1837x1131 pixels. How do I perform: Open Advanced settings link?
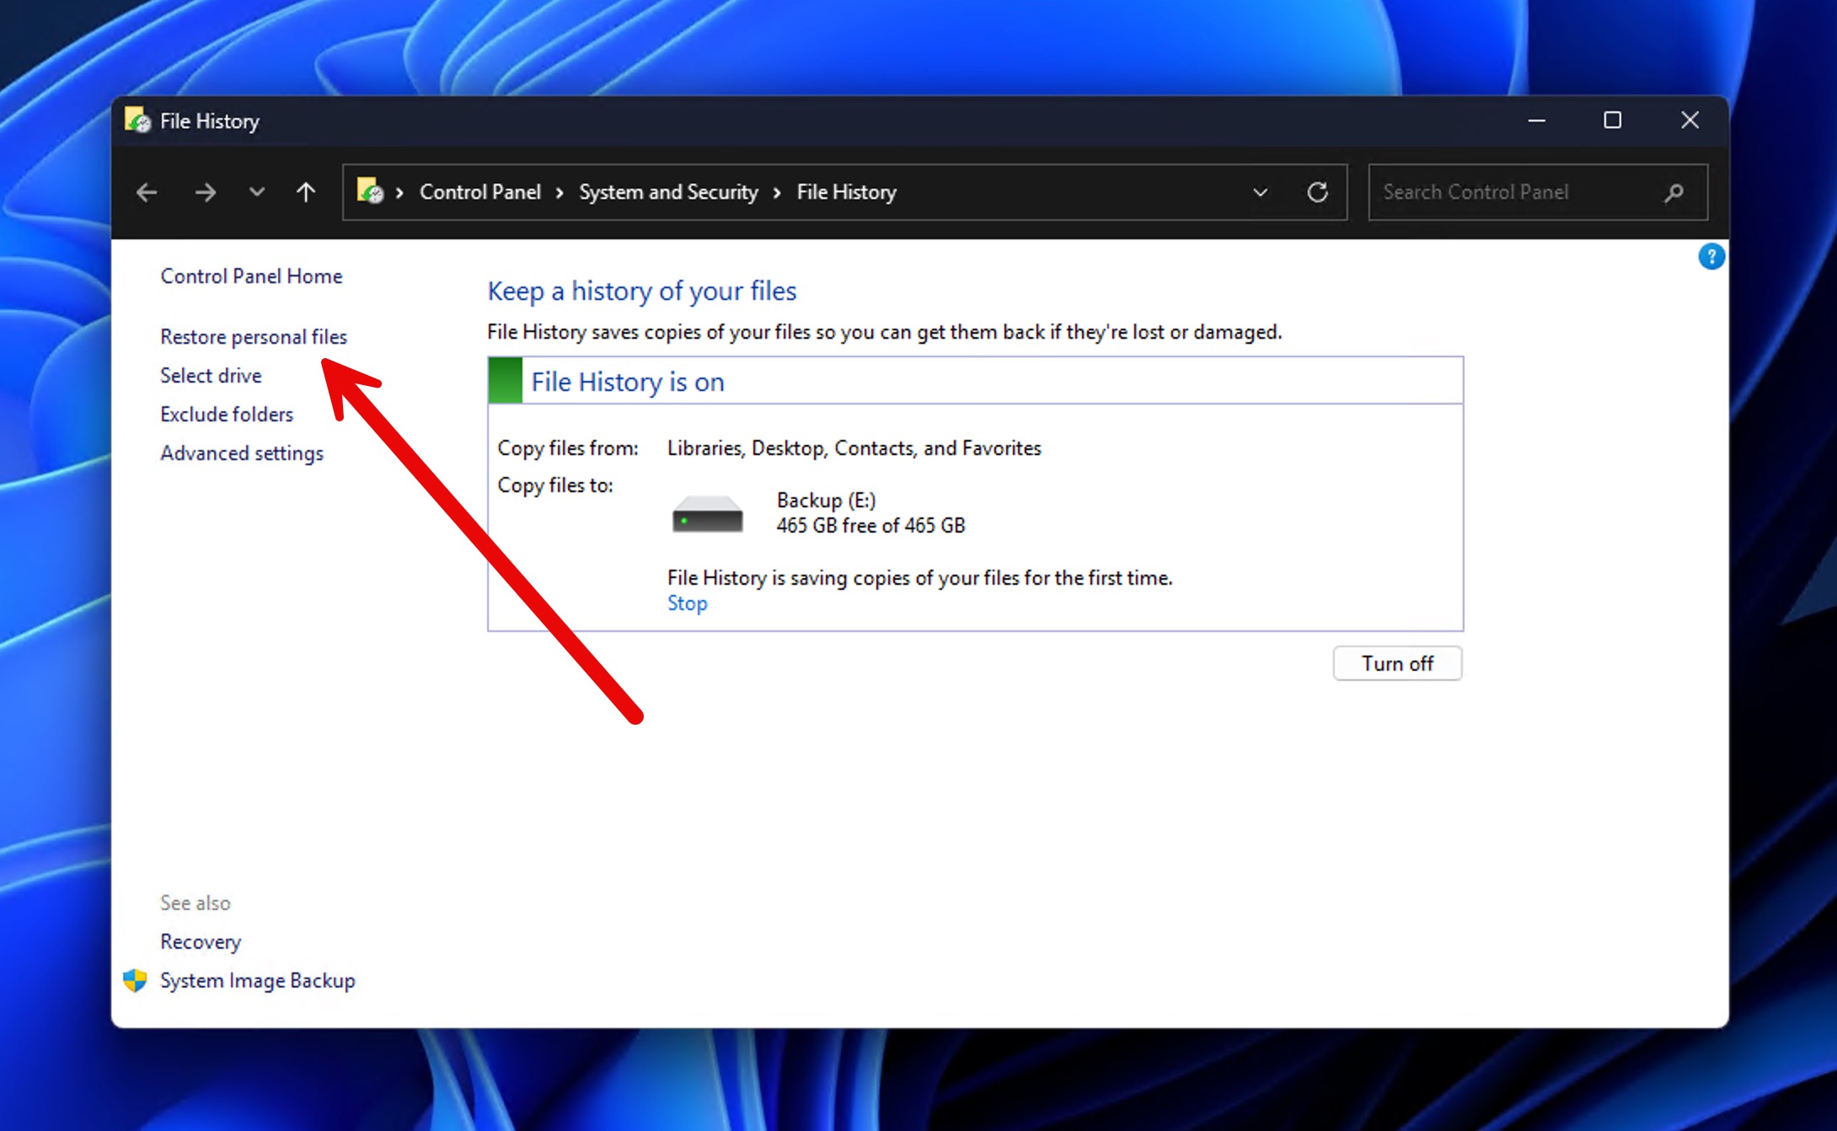pos(242,453)
